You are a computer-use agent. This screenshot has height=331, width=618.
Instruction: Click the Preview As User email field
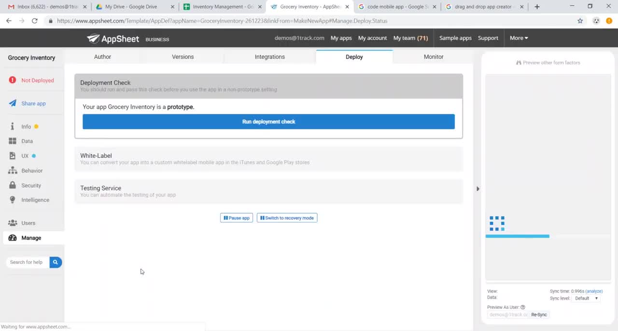(508, 315)
